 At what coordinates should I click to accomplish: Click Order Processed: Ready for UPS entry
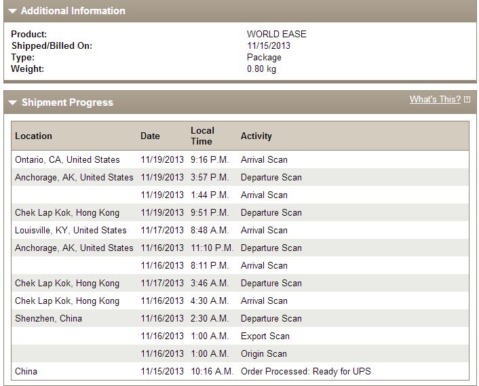(305, 371)
